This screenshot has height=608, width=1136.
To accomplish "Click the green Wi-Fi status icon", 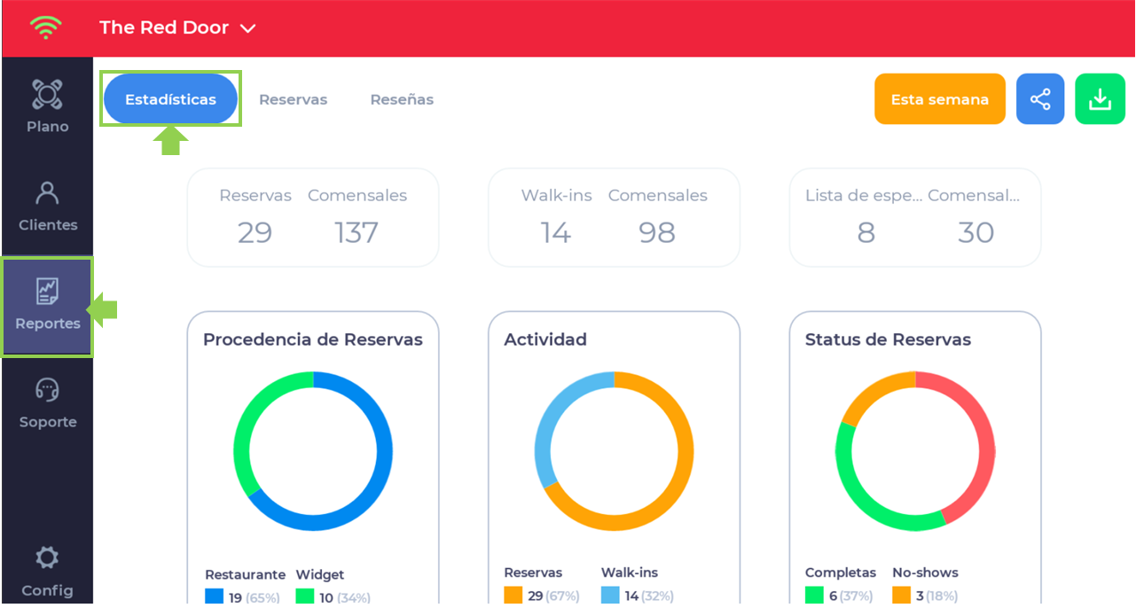I will coord(44,27).
